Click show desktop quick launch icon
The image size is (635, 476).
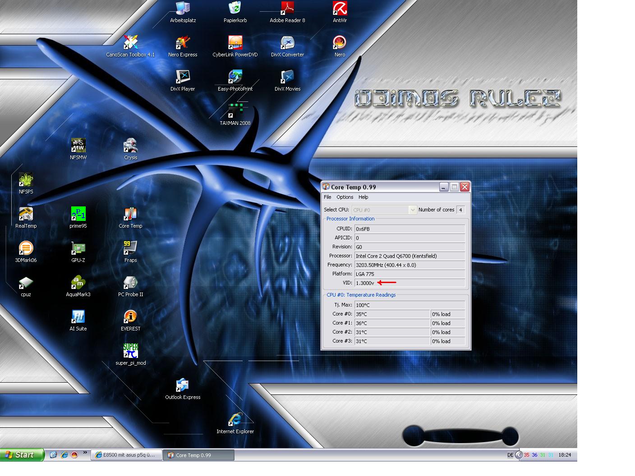click(53, 455)
